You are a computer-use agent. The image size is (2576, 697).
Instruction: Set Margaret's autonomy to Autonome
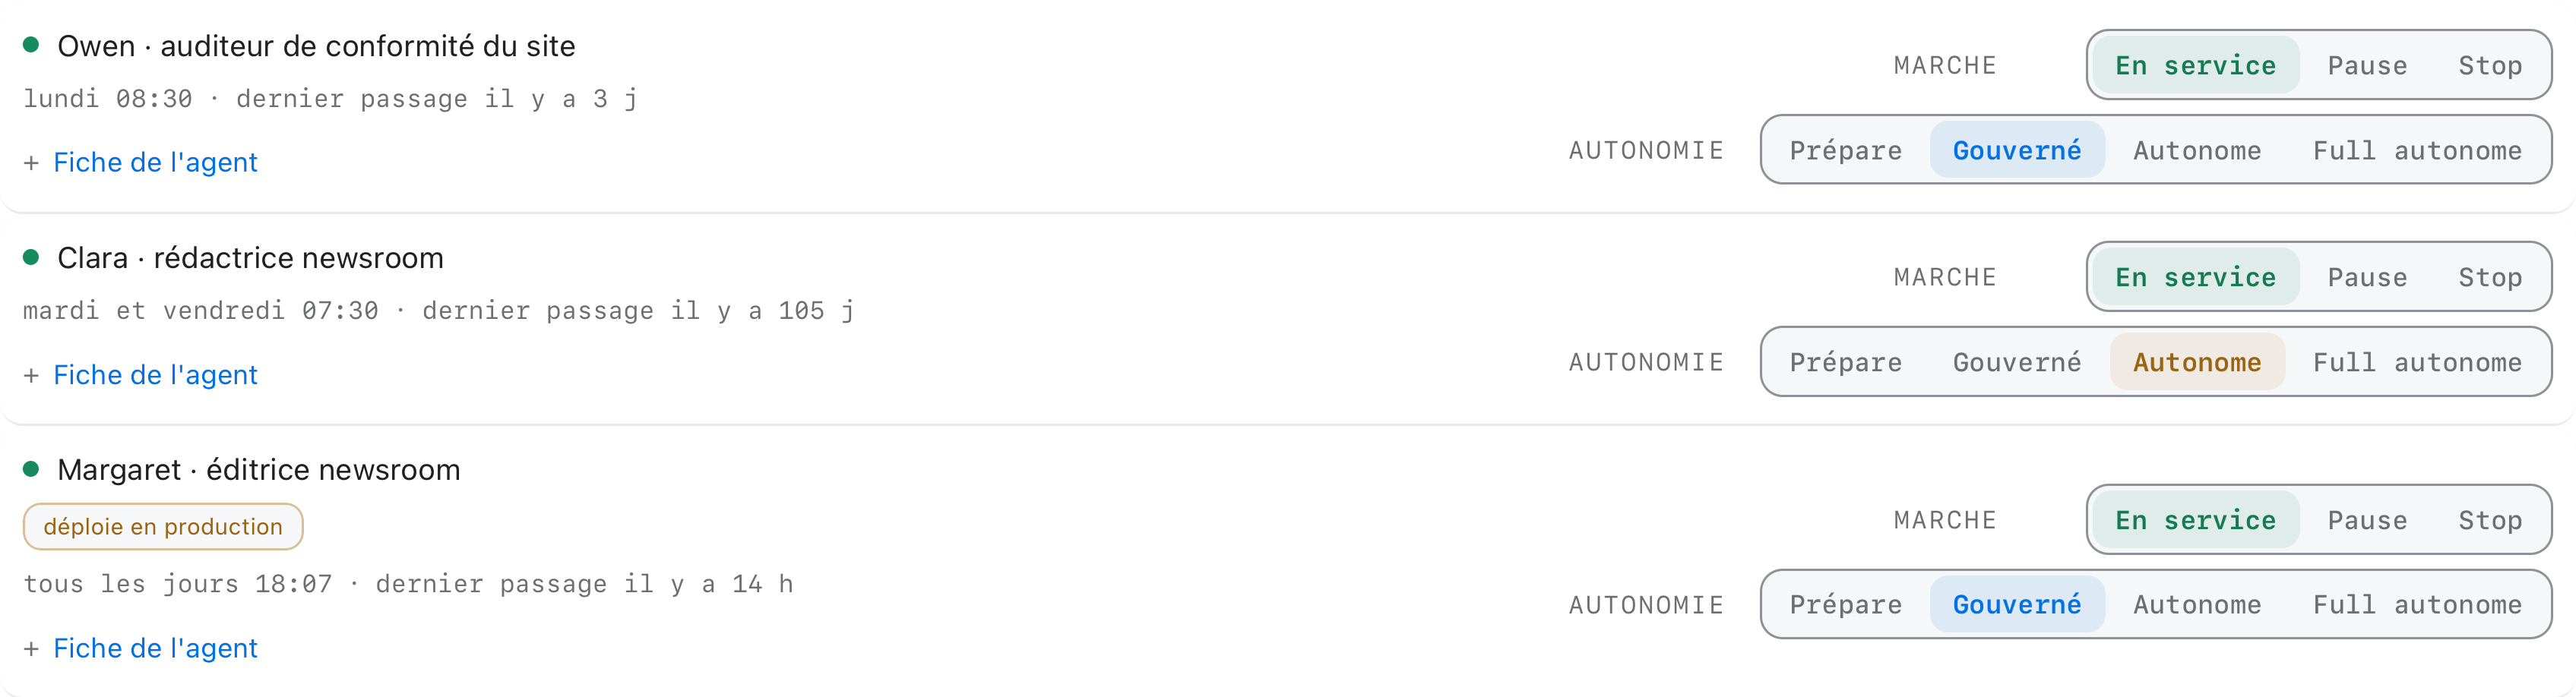click(2197, 605)
